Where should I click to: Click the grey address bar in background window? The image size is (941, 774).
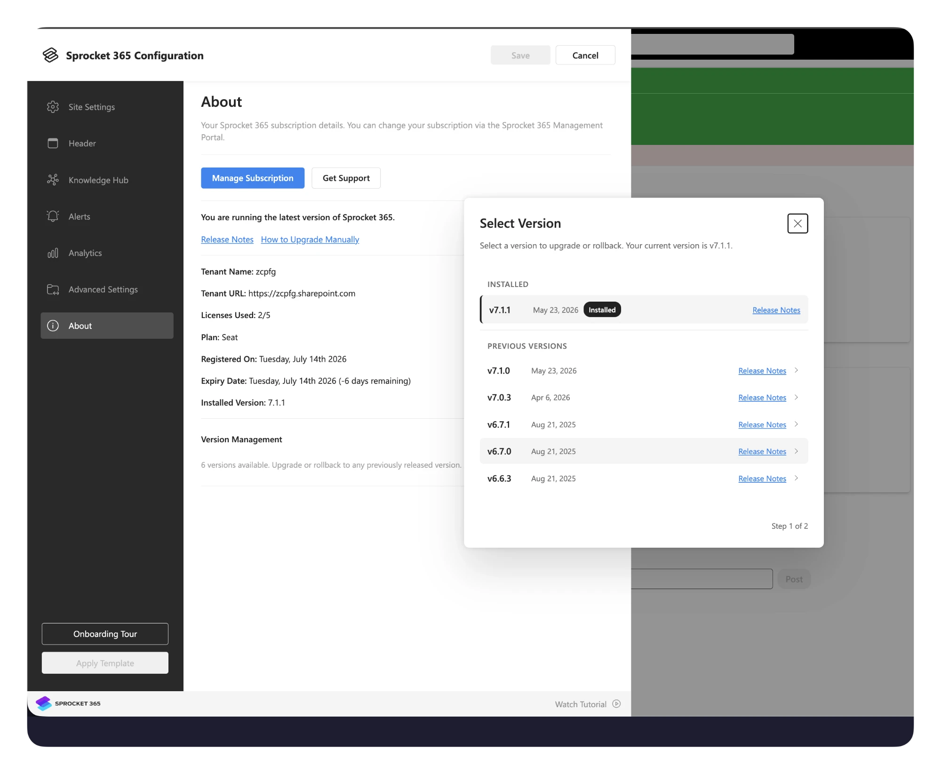point(712,44)
